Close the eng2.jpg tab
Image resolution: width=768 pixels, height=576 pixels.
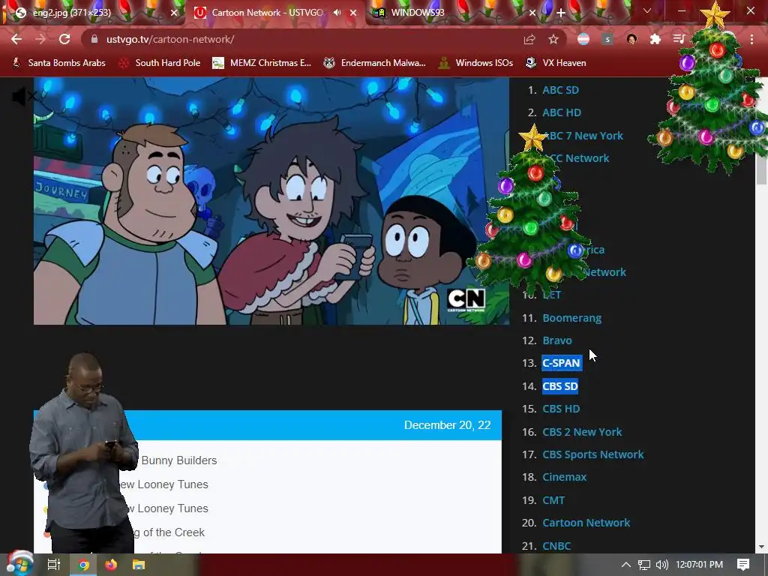(x=174, y=13)
